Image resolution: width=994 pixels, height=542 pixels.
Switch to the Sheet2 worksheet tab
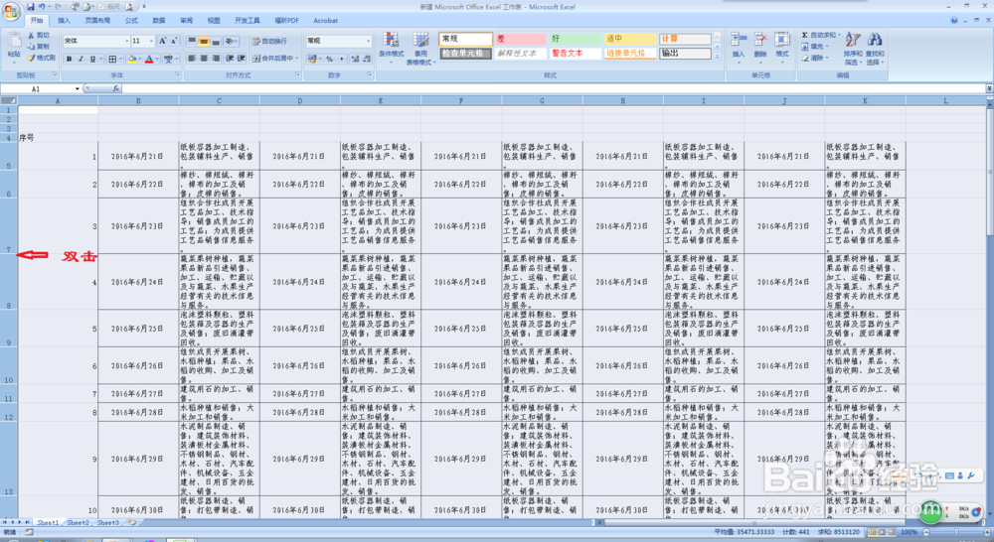pyautogui.click(x=78, y=522)
